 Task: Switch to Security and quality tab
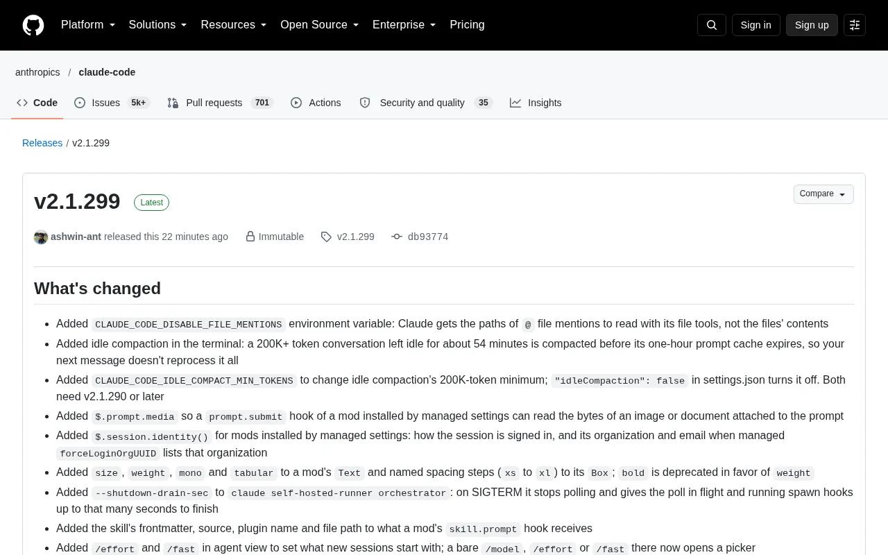tap(426, 103)
